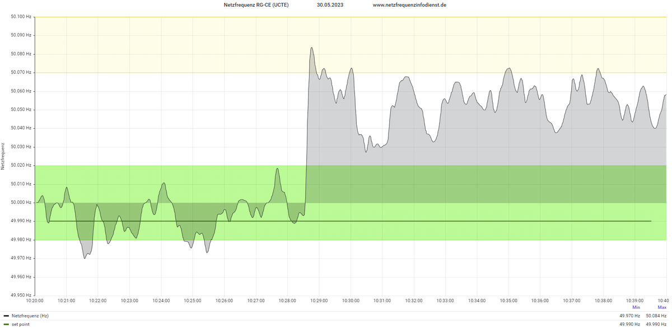This screenshot has height=328, width=672.
Task: Click the time axis label 10:27:00
Action: click(x=256, y=301)
